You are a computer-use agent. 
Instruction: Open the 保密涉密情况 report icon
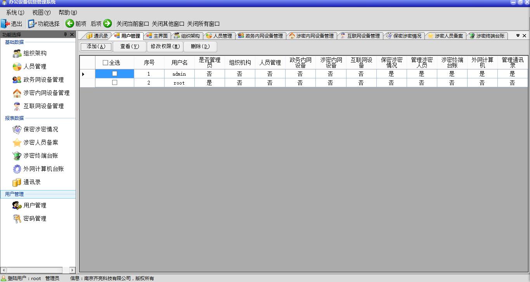coord(17,130)
